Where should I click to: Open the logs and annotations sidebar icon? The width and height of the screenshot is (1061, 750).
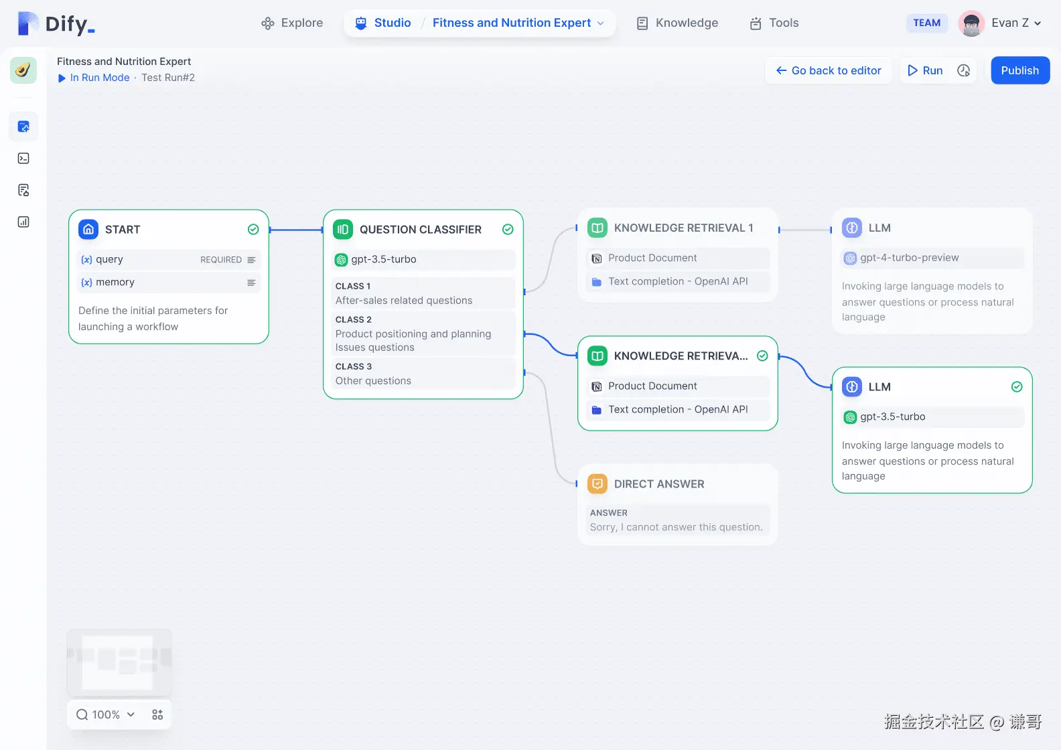point(23,190)
